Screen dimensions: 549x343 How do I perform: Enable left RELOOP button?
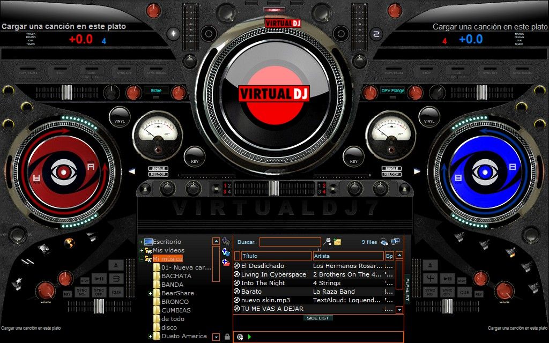pyautogui.click(x=158, y=174)
